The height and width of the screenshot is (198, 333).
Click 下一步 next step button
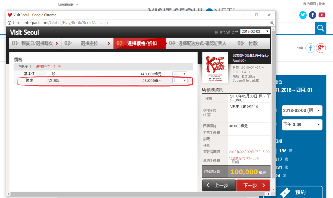click(253, 185)
